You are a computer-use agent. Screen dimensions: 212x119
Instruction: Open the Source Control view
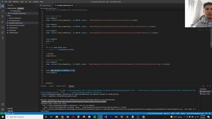pyautogui.click(x=3, y=17)
